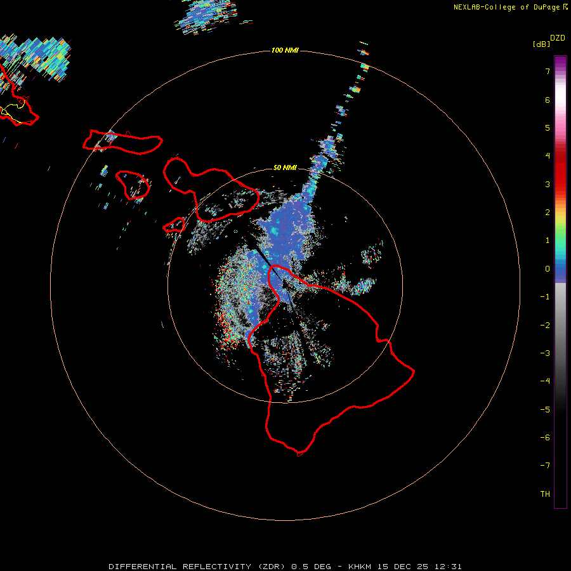Select the -6 value on the dB scale
This screenshot has width=571, height=571.
point(545,438)
